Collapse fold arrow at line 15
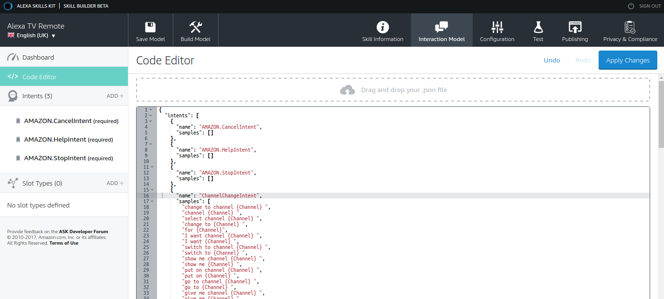 click(x=152, y=190)
